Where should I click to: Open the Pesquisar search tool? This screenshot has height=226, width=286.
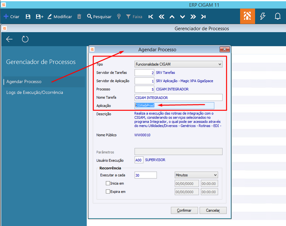pyautogui.click(x=99, y=17)
